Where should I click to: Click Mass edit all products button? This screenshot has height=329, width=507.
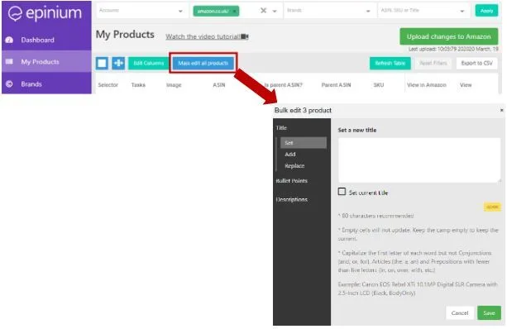point(203,63)
